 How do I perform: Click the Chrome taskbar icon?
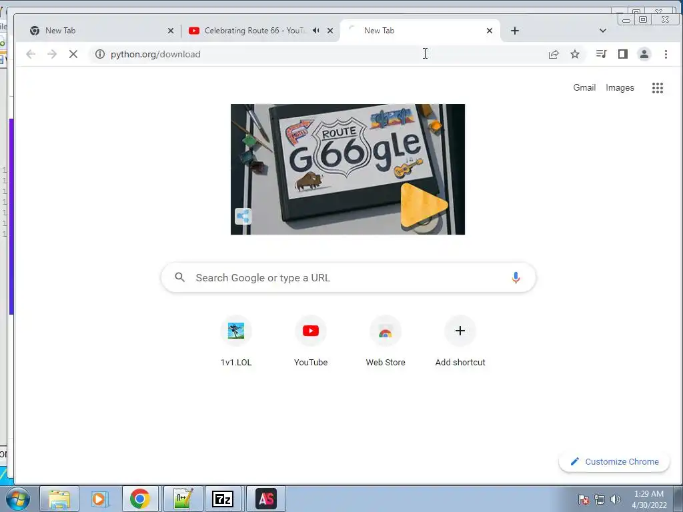140,499
